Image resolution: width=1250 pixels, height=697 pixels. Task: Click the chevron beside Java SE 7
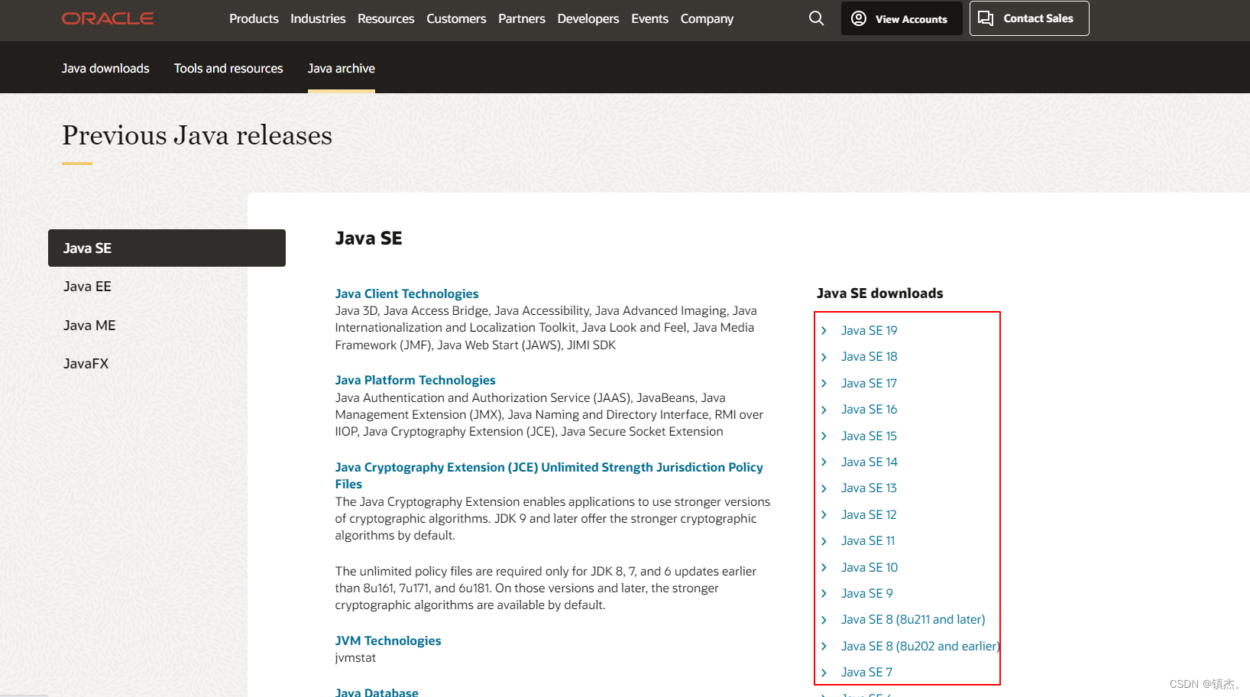824,673
